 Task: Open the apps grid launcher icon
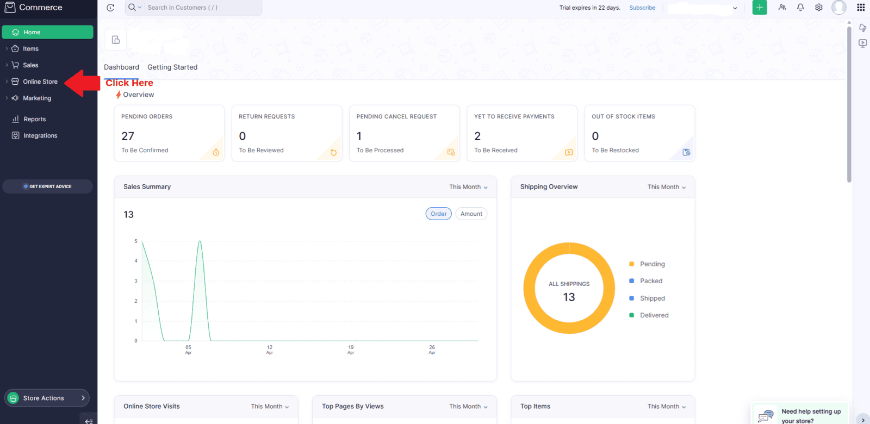click(x=861, y=8)
